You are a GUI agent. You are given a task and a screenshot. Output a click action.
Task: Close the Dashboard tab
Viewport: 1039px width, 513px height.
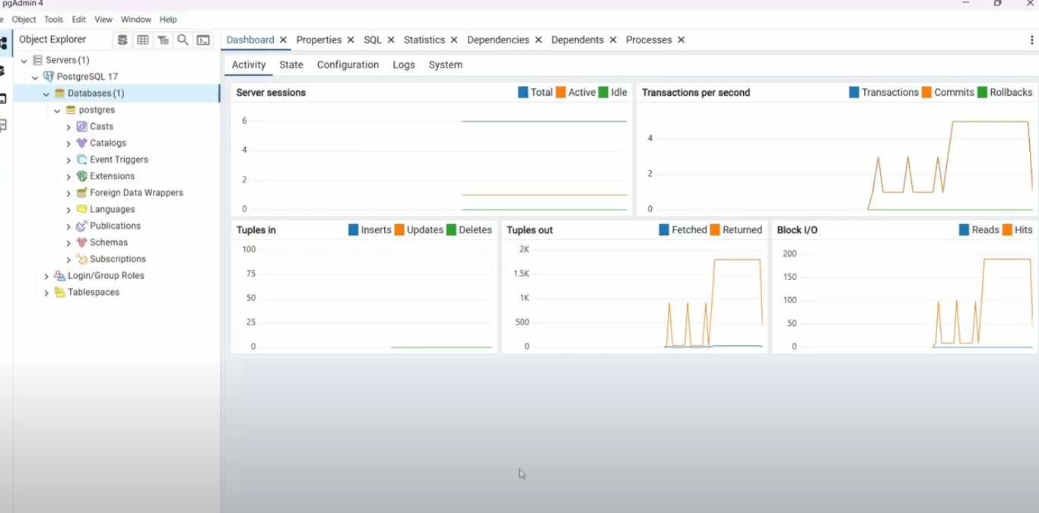coord(283,40)
